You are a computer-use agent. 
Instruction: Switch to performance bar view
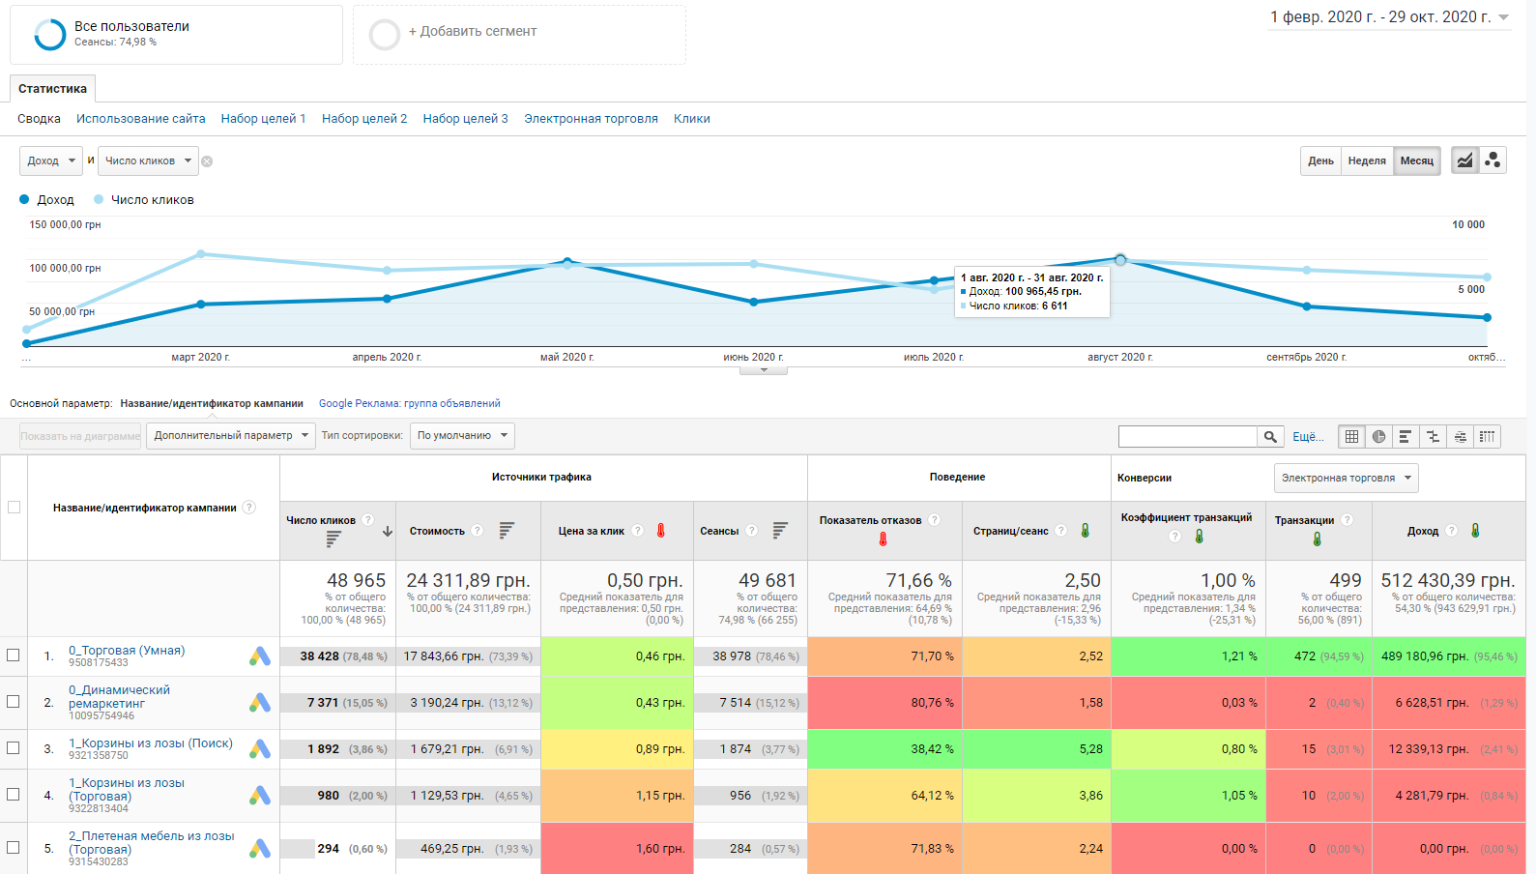pos(1406,437)
